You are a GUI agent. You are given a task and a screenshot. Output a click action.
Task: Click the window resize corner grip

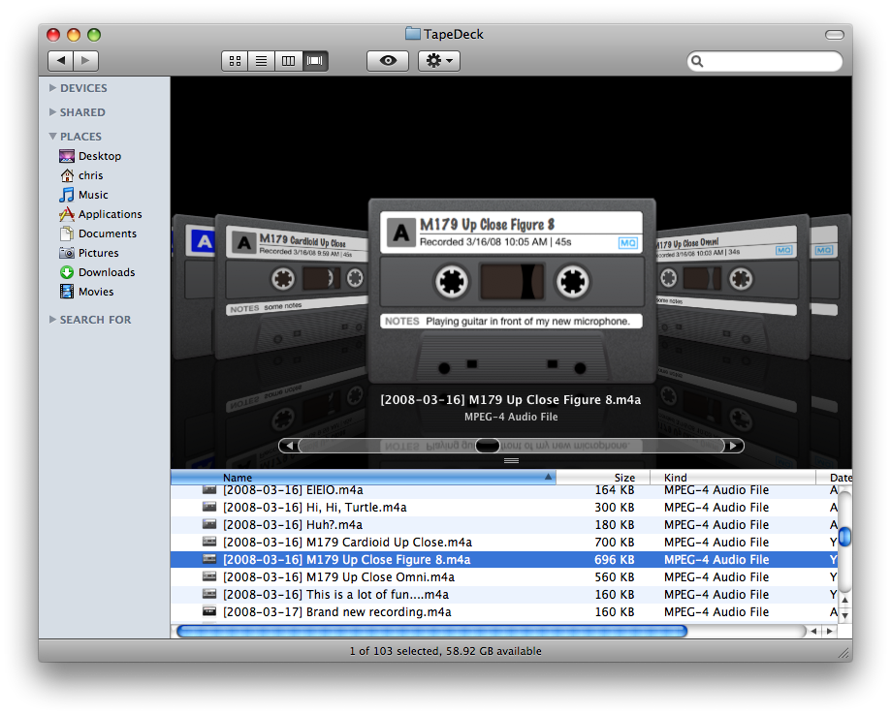click(843, 654)
